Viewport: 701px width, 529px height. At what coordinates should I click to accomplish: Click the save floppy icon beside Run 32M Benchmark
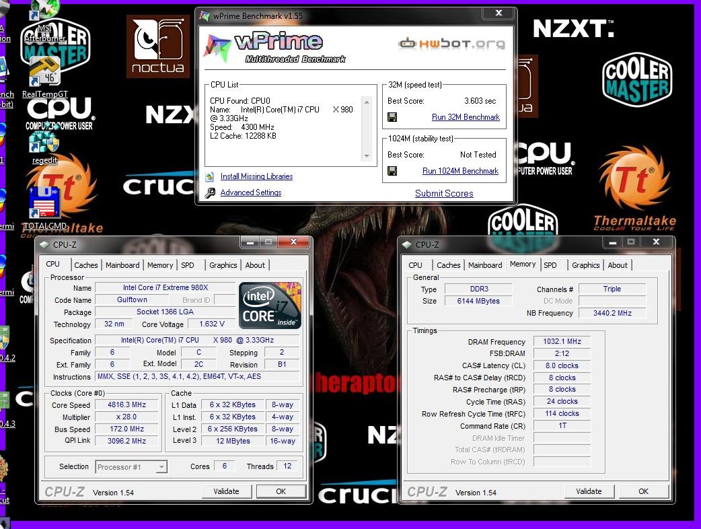[x=392, y=117]
